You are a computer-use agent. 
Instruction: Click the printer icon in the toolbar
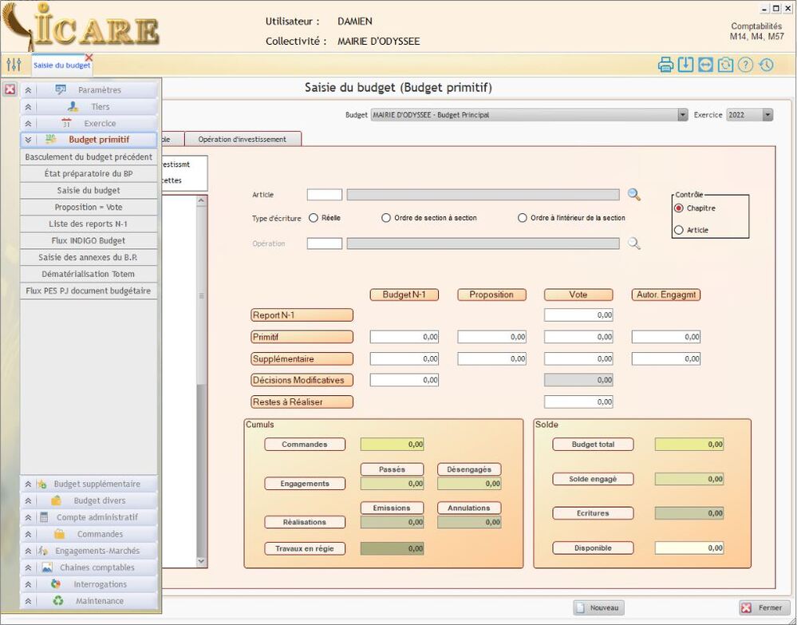coord(665,65)
